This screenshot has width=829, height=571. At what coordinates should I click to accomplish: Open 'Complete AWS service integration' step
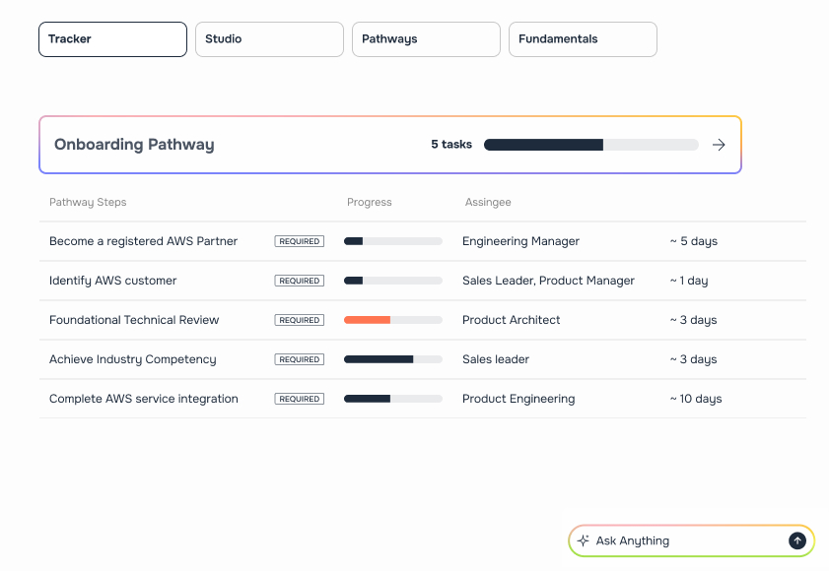(x=143, y=399)
